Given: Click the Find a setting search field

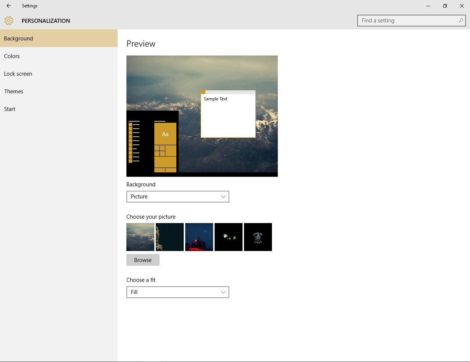Looking at the screenshot, I should point(411,21).
